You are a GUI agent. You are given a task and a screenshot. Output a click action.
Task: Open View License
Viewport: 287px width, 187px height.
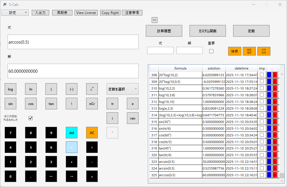click(x=86, y=13)
